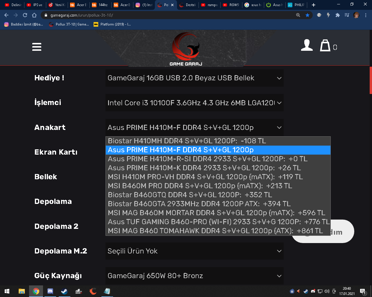Go back to the previous page
Screen dimensions: 372x297
tap(6, 15)
